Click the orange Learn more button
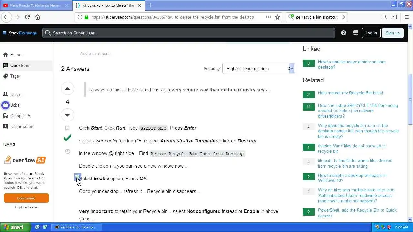 pyautogui.click(x=26, y=198)
